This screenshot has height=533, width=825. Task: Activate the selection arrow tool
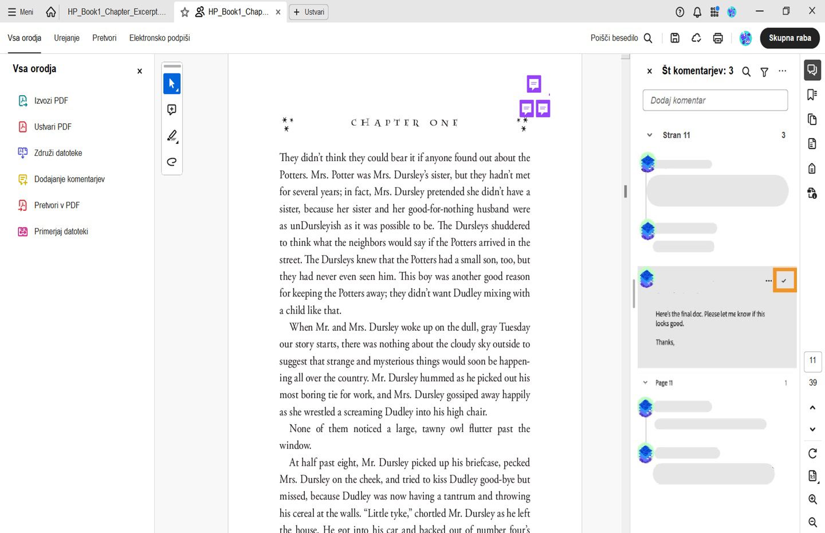pyautogui.click(x=172, y=84)
